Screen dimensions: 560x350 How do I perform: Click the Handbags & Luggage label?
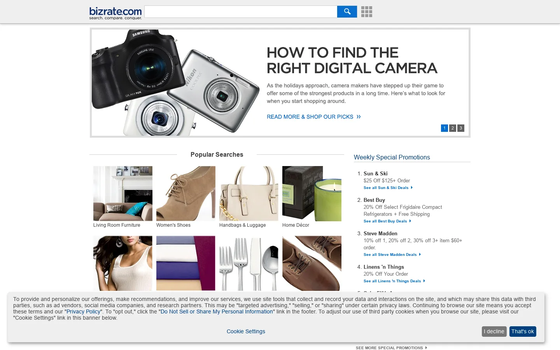243,225
